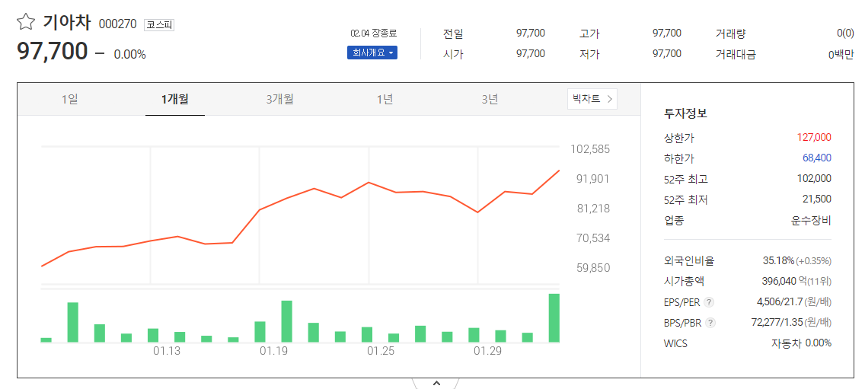This screenshot has width=865, height=389.
Task: Click the 01.19 date label on chart
Action: [x=273, y=352]
